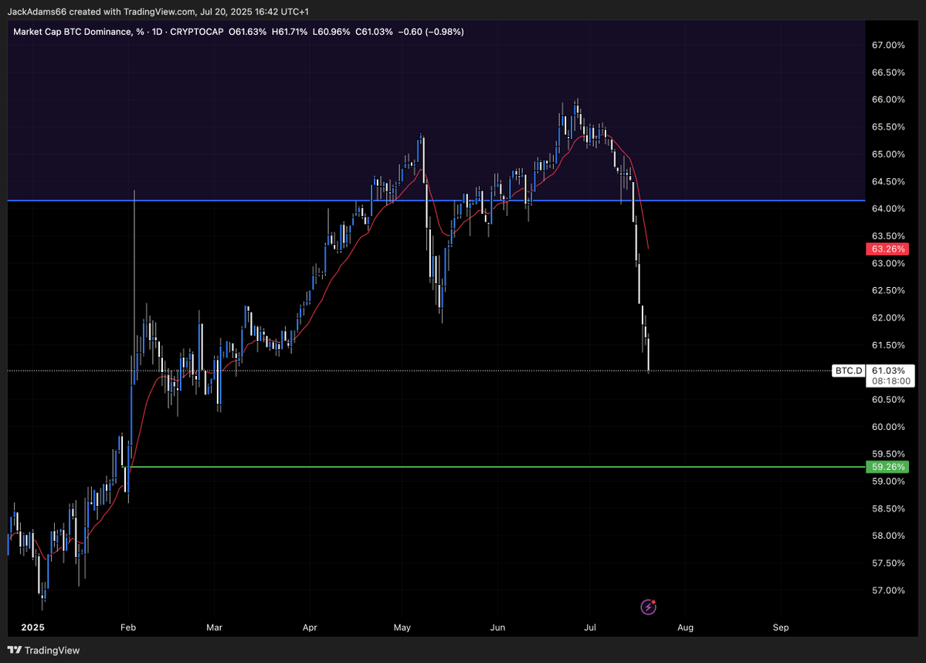Click the Apr label on time axis

[x=310, y=627]
